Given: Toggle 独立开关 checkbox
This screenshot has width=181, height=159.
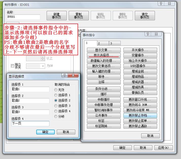Looking at the screenshot, I should click(x=12, y=66).
